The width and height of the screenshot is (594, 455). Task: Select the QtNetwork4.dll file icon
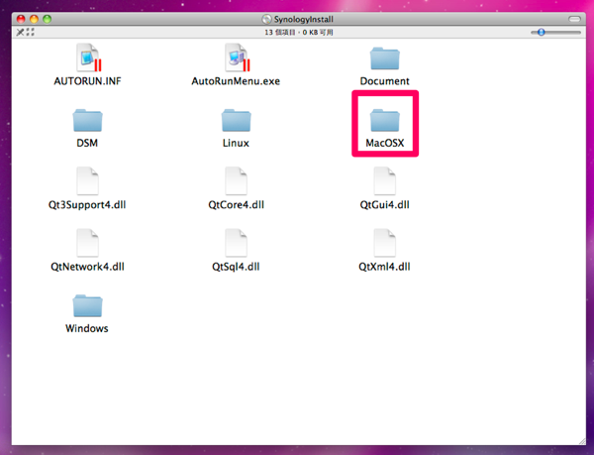tap(87, 243)
